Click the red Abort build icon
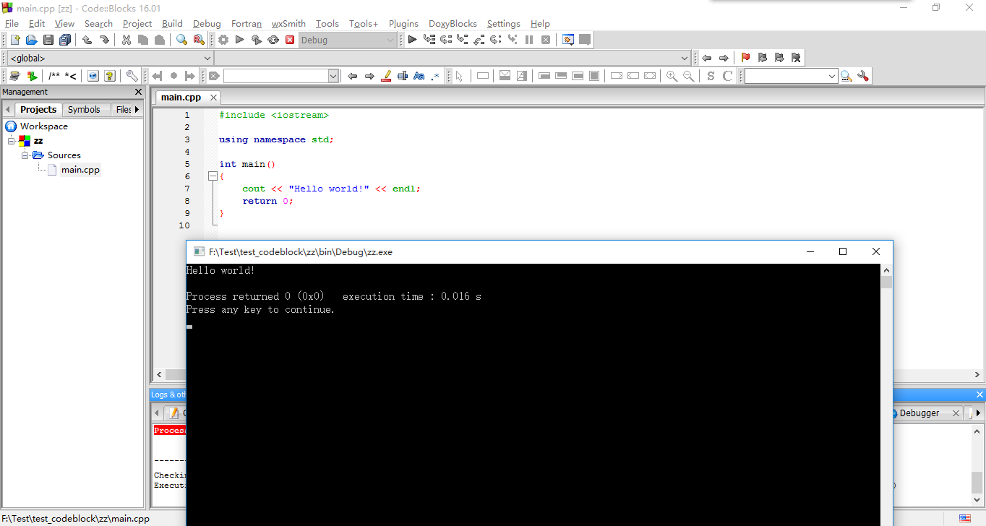Image resolution: width=986 pixels, height=526 pixels. [x=290, y=40]
